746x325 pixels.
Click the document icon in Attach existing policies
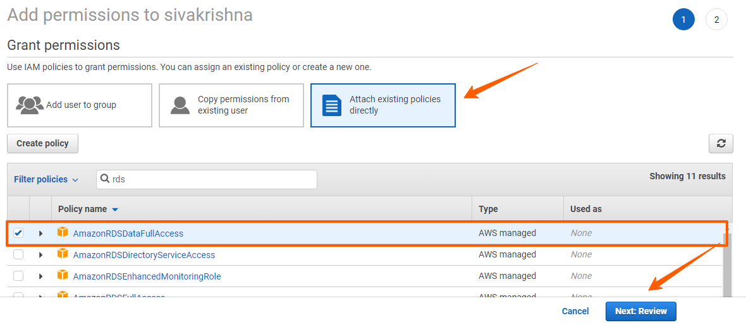(332, 105)
